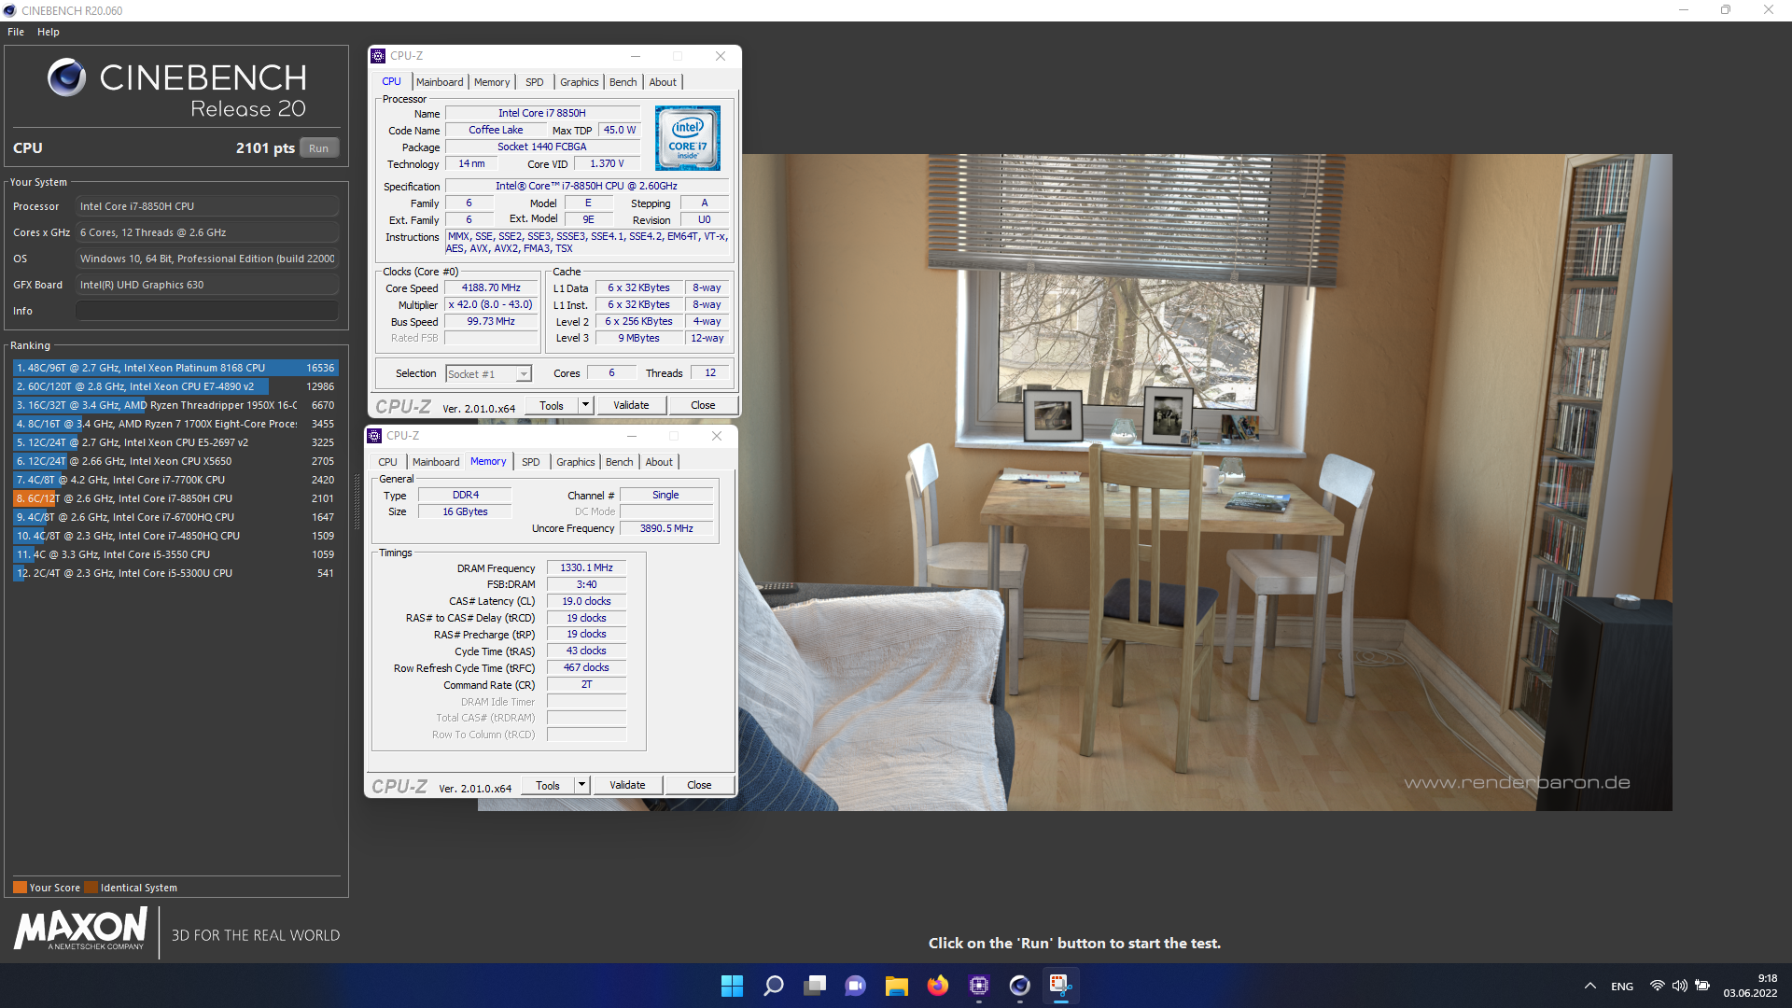This screenshot has width=1792, height=1008.
Task: Click the Cinebench logo sphere icon
Action: tap(66, 77)
